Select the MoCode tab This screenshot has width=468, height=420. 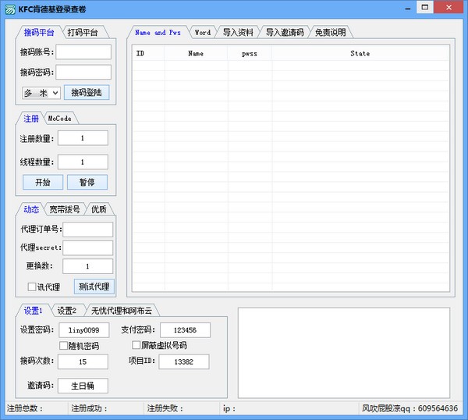coord(60,119)
